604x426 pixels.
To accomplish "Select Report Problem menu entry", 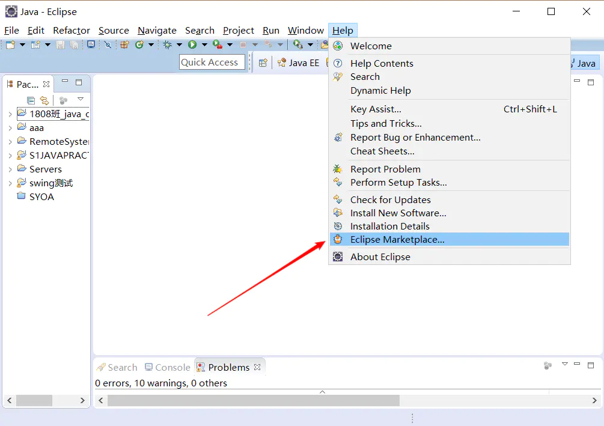I will 450,169.
